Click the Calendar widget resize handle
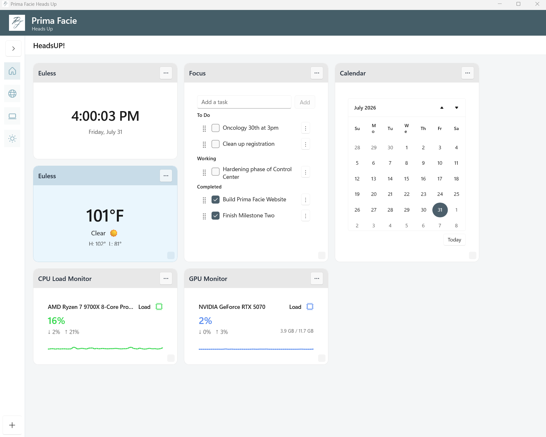Viewport: 546px width, 437px height. (473, 255)
